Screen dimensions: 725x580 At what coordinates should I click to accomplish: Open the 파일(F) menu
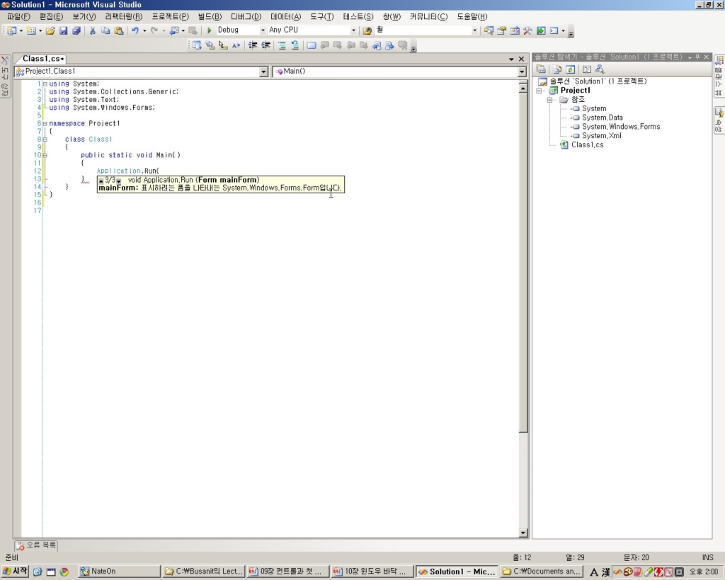click(18, 17)
